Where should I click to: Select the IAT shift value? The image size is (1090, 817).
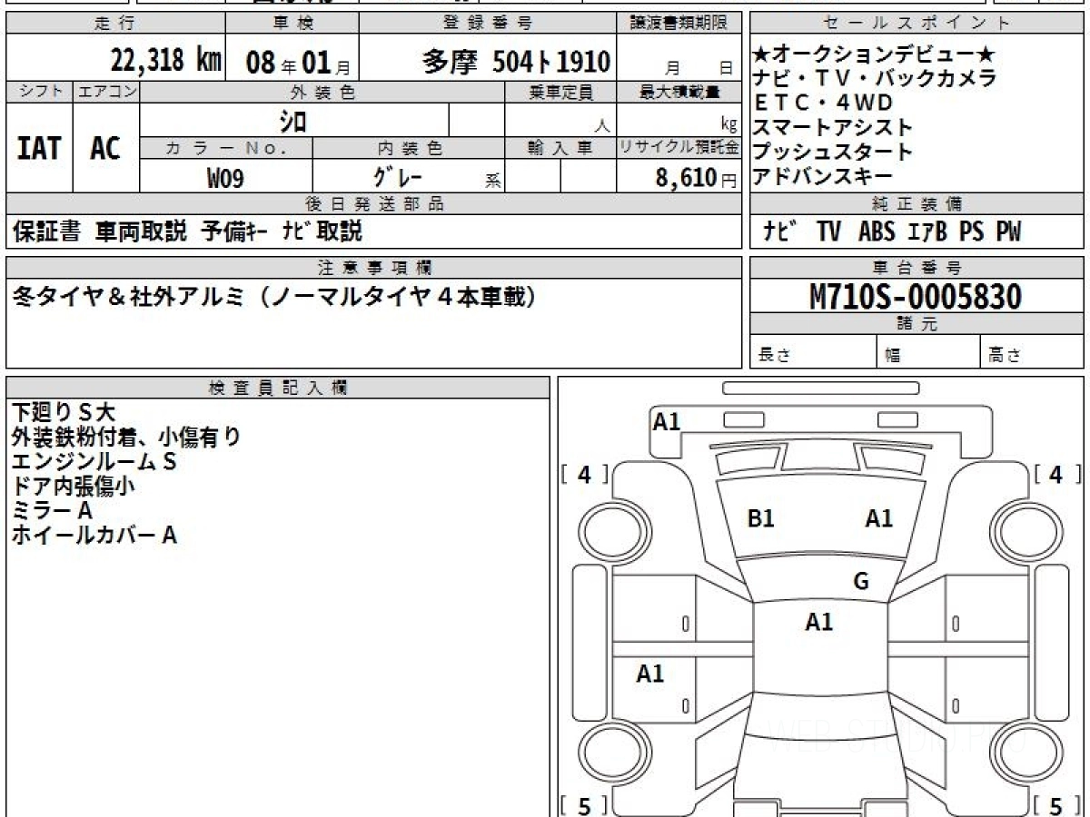pos(39,149)
